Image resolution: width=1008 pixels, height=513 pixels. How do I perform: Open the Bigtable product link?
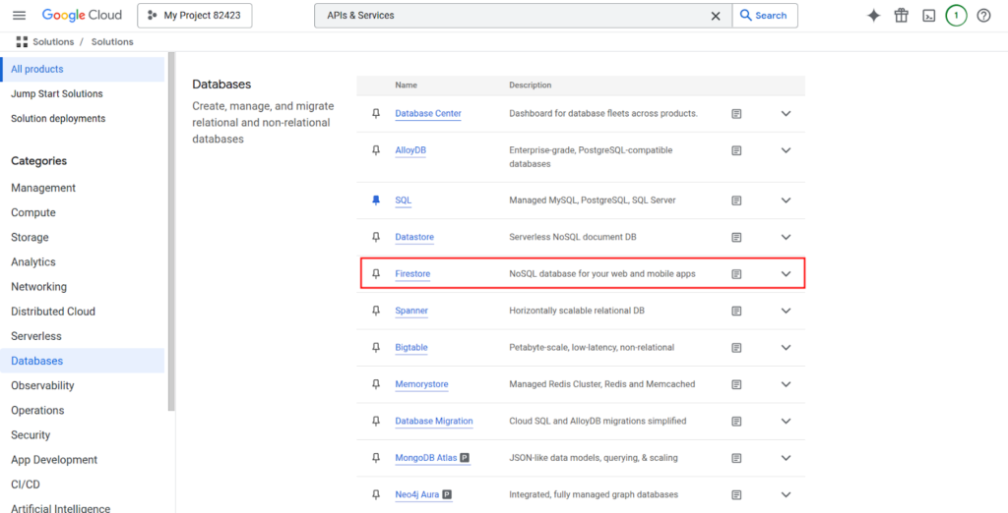411,347
